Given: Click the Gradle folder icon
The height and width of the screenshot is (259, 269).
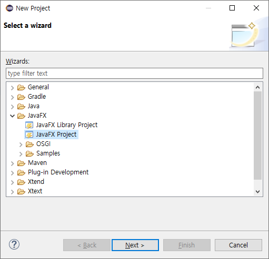Looking at the screenshot, I should [x=21, y=97].
